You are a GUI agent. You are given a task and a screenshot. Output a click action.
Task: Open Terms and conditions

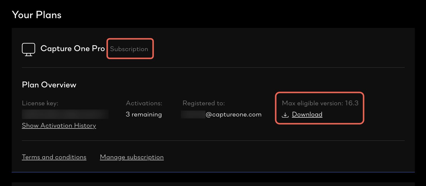click(x=54, y=157)
